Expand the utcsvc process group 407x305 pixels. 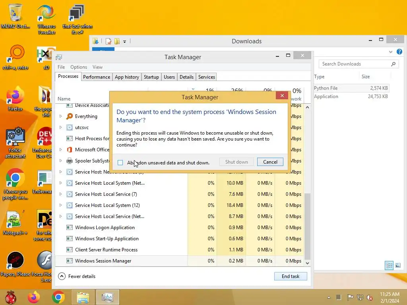click(60, 127)
